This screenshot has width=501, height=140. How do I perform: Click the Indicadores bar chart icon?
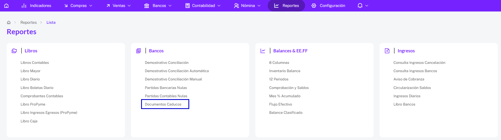pyautogui.click(x=24, y=6)
